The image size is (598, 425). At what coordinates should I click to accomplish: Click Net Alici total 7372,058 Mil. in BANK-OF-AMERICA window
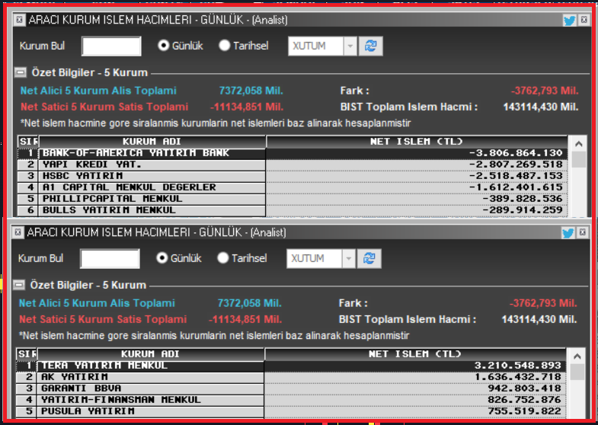[251, 91]
